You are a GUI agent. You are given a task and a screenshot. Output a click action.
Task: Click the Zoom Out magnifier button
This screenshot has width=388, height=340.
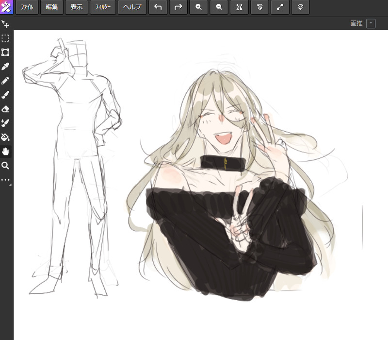[219, 7]
